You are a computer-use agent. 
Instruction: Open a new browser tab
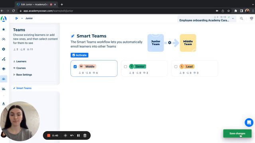point(62,4)
